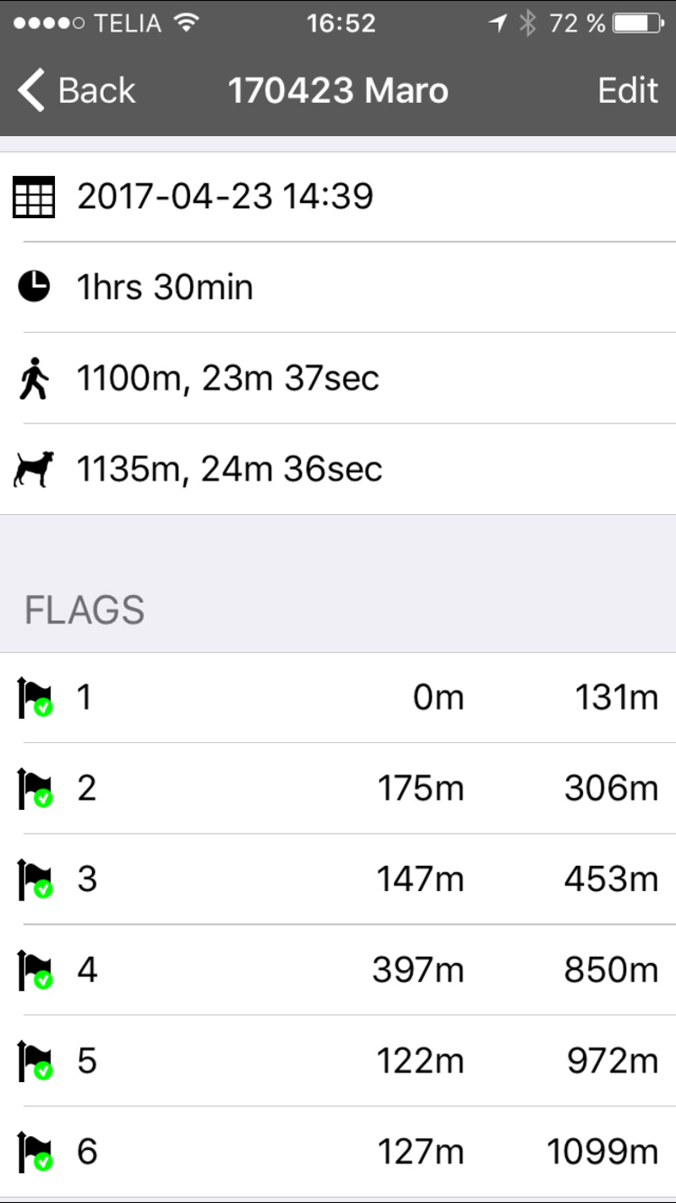
Task: Tap the walking person track icon
Action: coord(34,379)
